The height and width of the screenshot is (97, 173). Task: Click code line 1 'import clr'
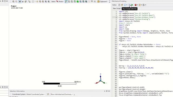click(123, 11)
